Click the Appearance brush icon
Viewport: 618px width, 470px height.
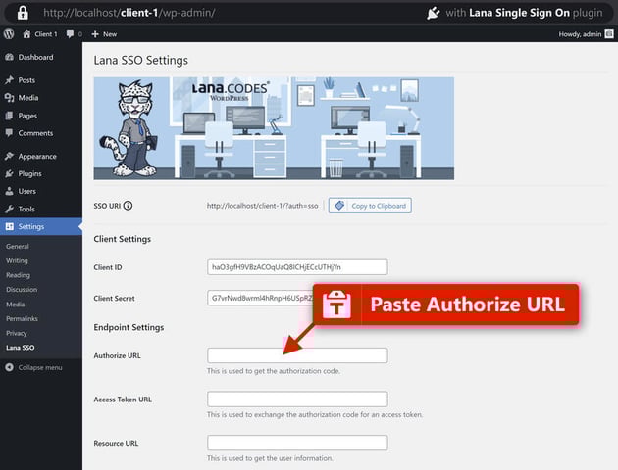point(10,156)
